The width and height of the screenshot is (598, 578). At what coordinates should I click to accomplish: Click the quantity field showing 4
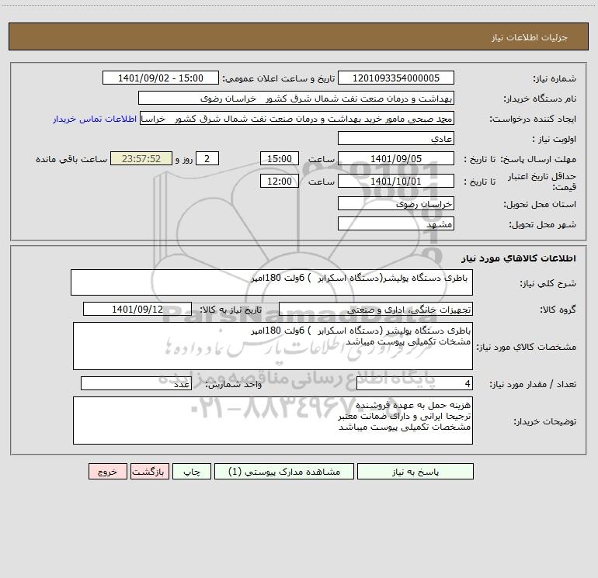pyautogui.click(x=415, y=384)
